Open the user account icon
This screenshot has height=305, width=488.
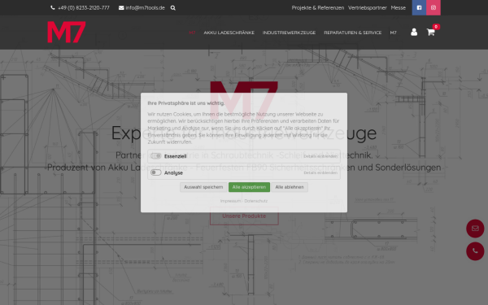pos(414,32)
